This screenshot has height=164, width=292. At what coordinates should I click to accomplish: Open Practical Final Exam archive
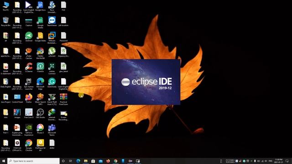pyautogui.click(x=63, y=99)
